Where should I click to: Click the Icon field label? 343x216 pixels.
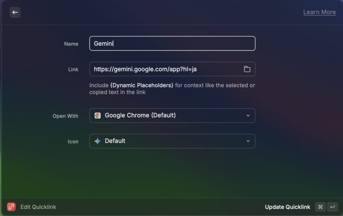pyautogui.click(x=73, y=142)
